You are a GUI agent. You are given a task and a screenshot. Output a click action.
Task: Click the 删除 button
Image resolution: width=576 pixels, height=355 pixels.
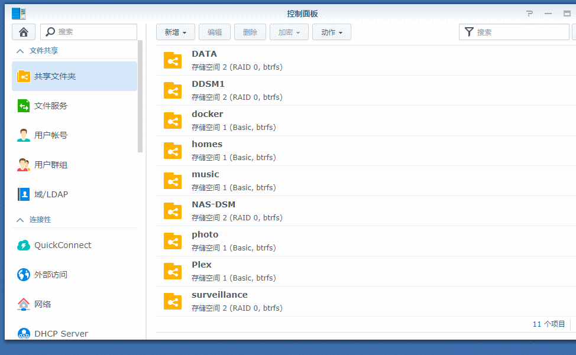click(x=250, y=32)
